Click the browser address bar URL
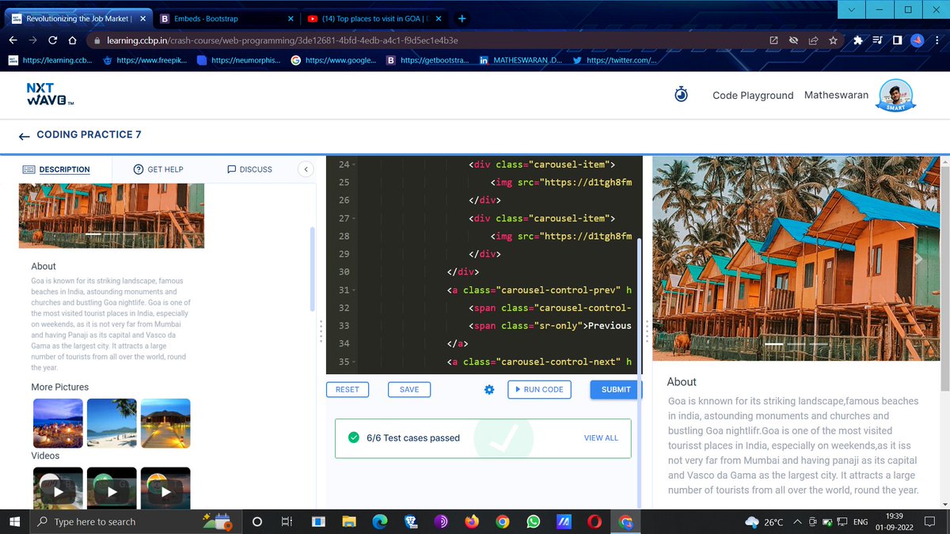This screenshot has width=950, height=534. (x=282, y=40)
